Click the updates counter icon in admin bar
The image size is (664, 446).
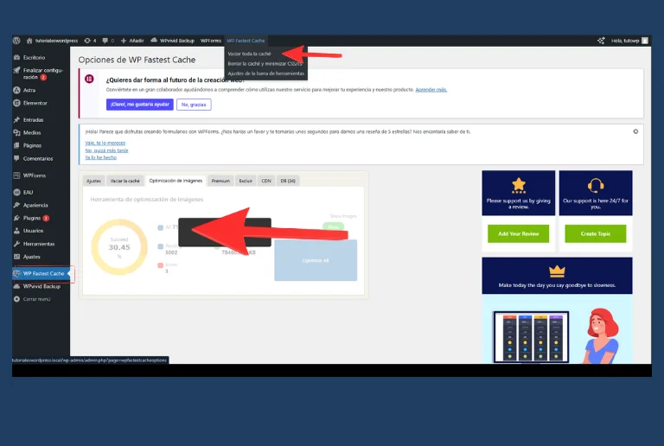[x=89, y=41]
